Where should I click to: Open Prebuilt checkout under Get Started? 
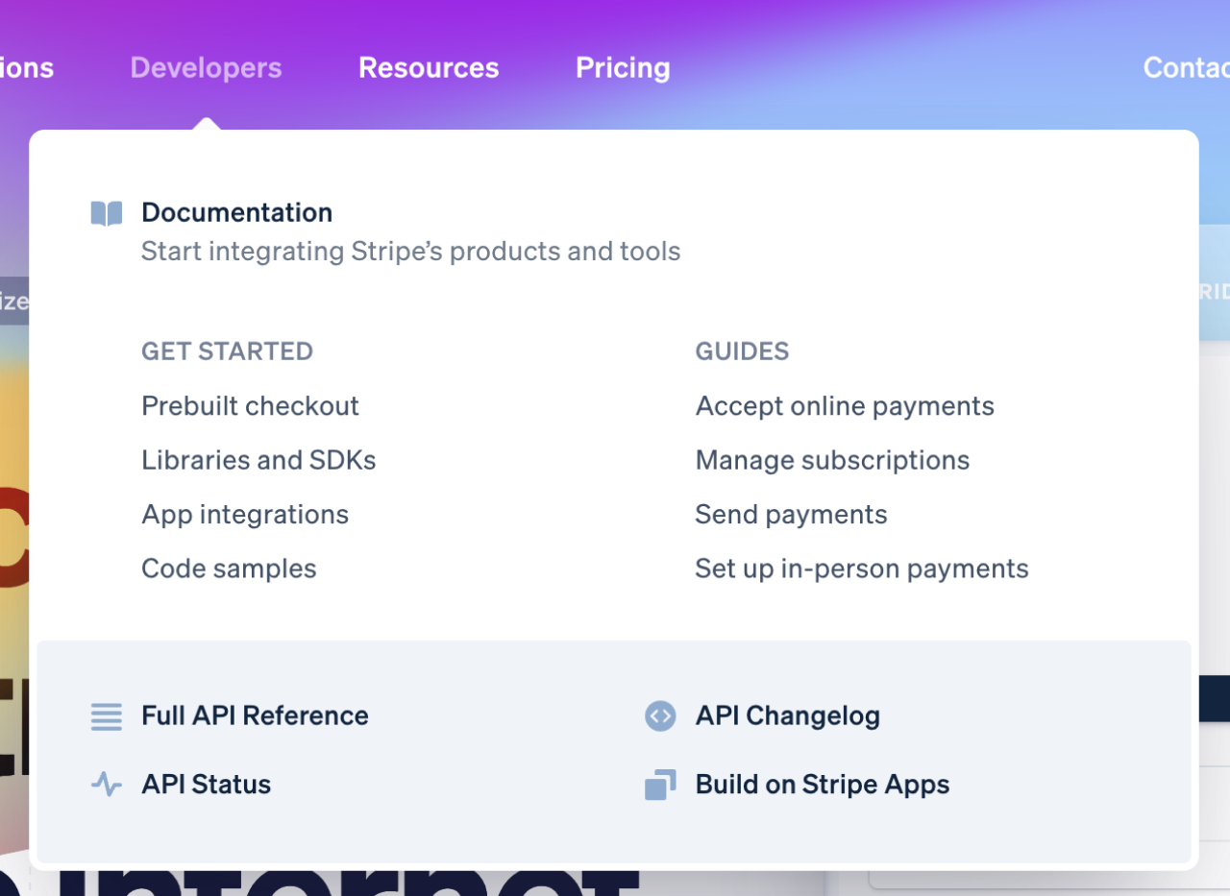pyautogui.click(x=250, y=406)
